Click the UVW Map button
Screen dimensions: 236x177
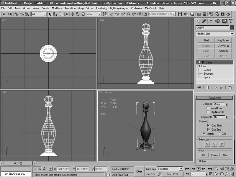click(x=223, y=46)
